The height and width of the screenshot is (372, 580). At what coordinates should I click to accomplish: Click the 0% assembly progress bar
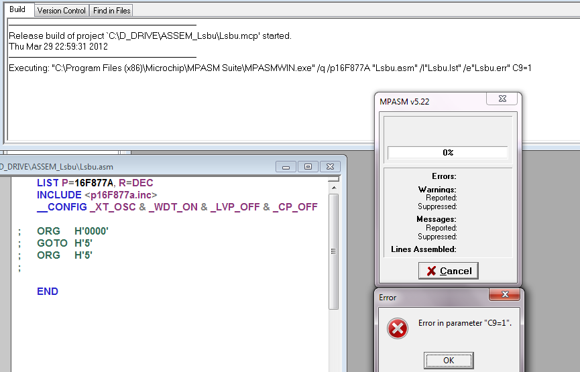coord(448,153)
